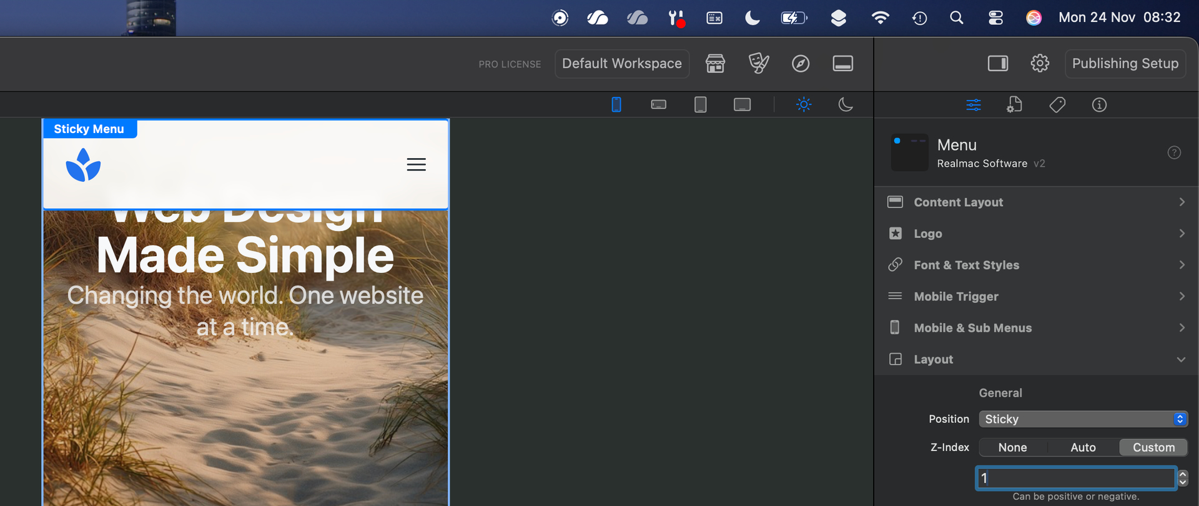The height and width of the screenshot is (506, 1199).
Task: Open the settings gear icon
Action: (1040, 63)
